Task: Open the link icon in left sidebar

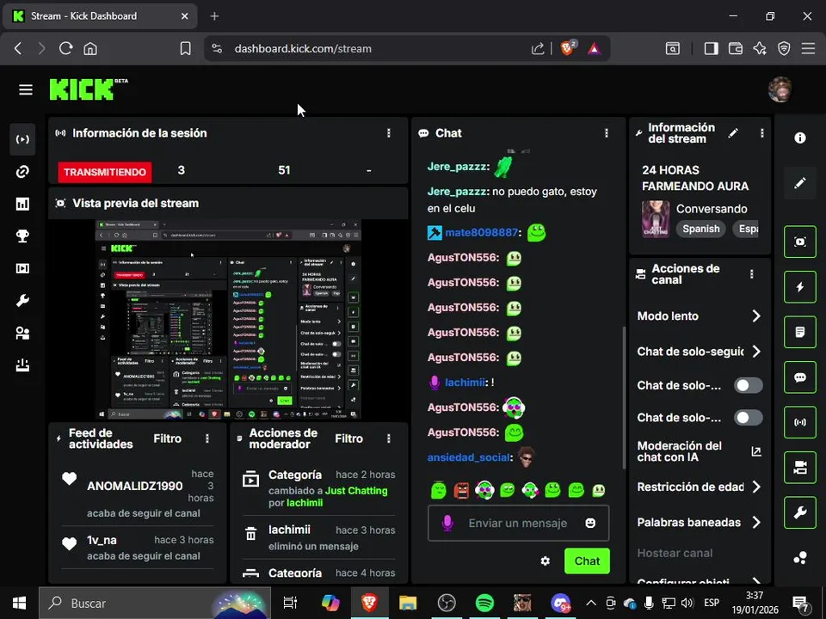Action: (22, 172)
